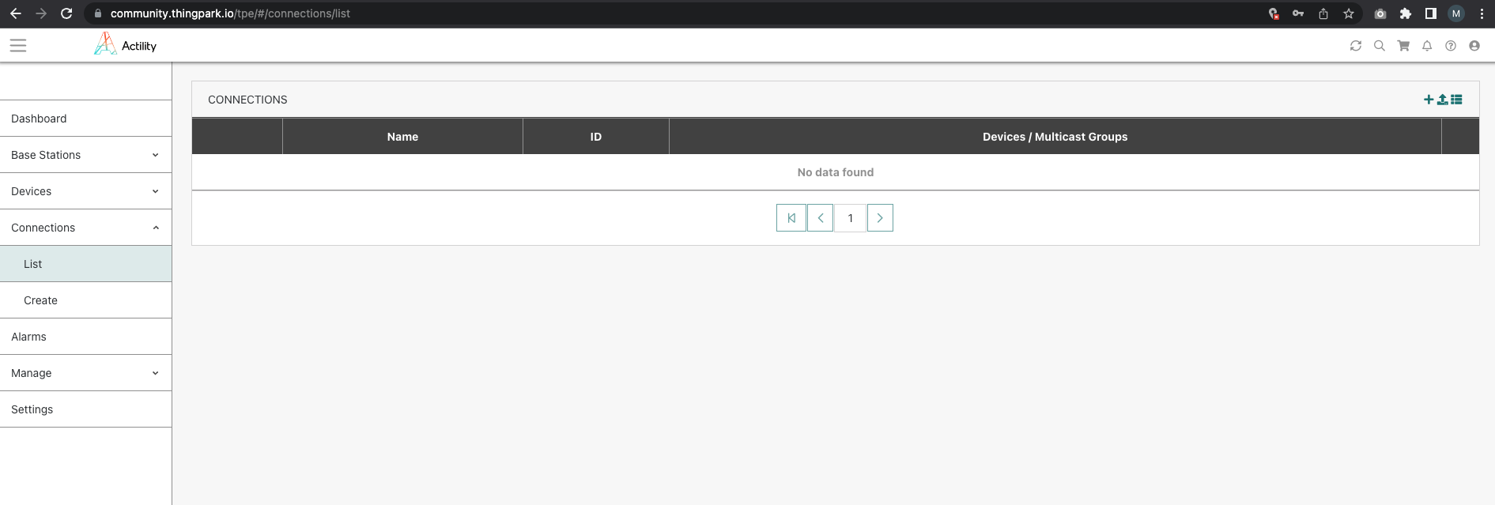This screenshot has height=505, width=1495.
Task: Collapse the Connections menu
Action: point(85,228)
